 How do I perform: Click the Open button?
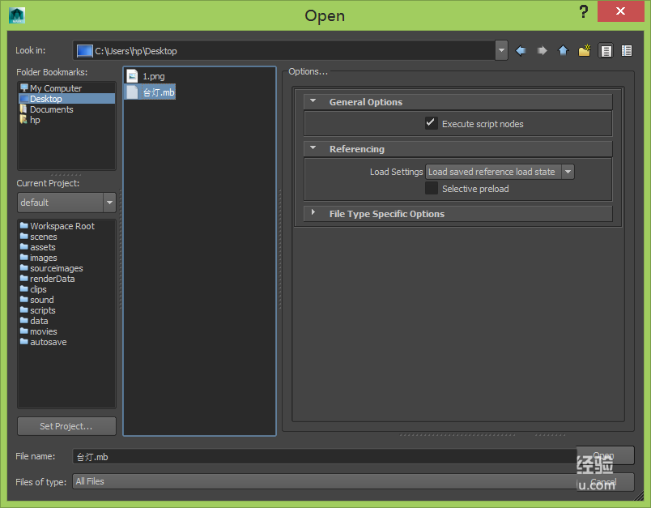coord(605,455)
